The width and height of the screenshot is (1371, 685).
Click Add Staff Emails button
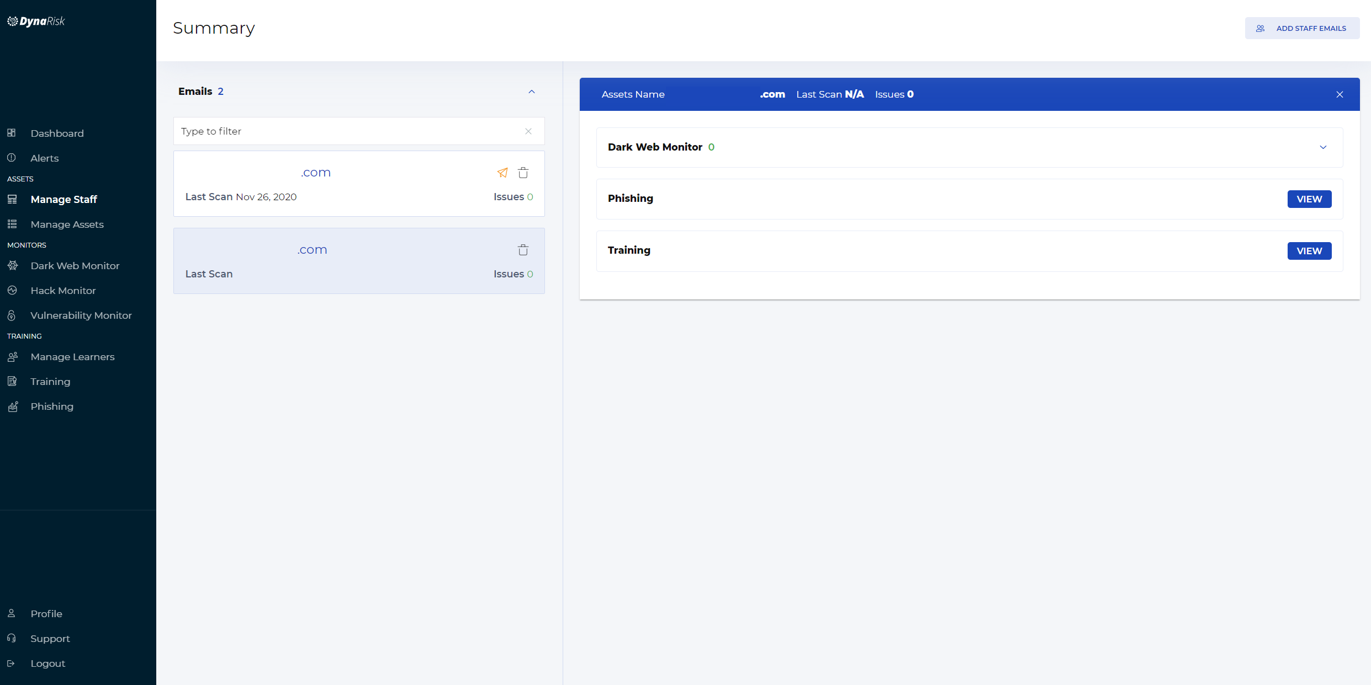pyautogui.click(x=1302, y=28)
